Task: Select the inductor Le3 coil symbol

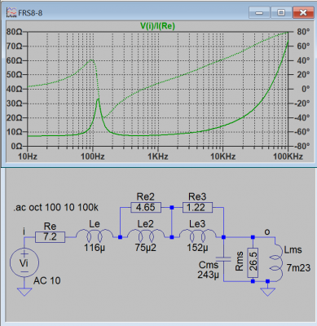Action: coord(197,236)
